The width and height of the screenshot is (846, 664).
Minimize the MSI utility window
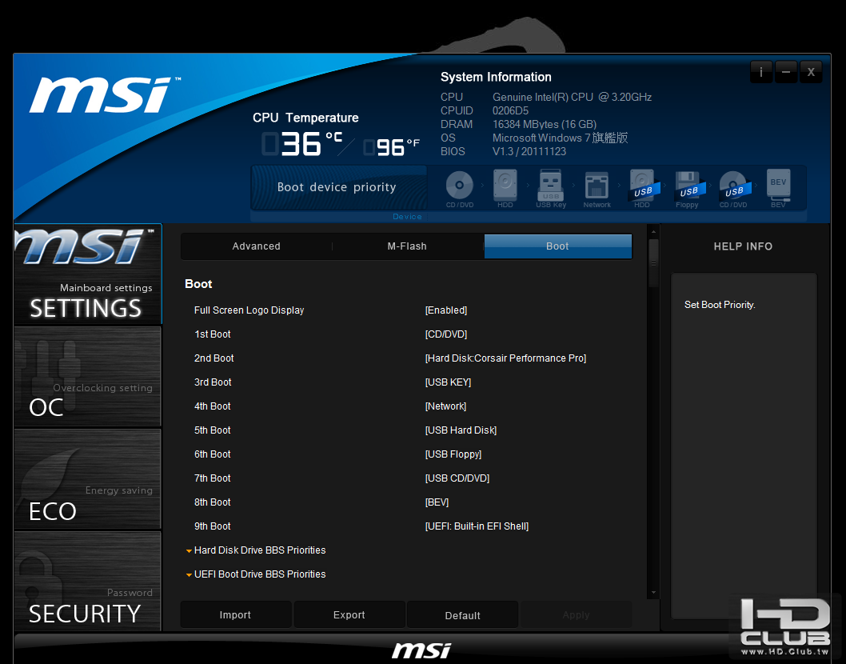pyautogui.click(x=786, y=72)
